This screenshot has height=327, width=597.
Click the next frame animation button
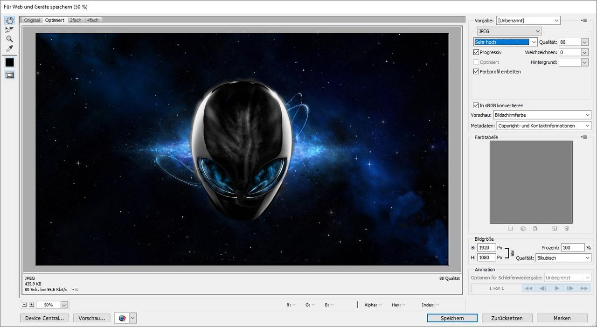[x=570, y=288]
